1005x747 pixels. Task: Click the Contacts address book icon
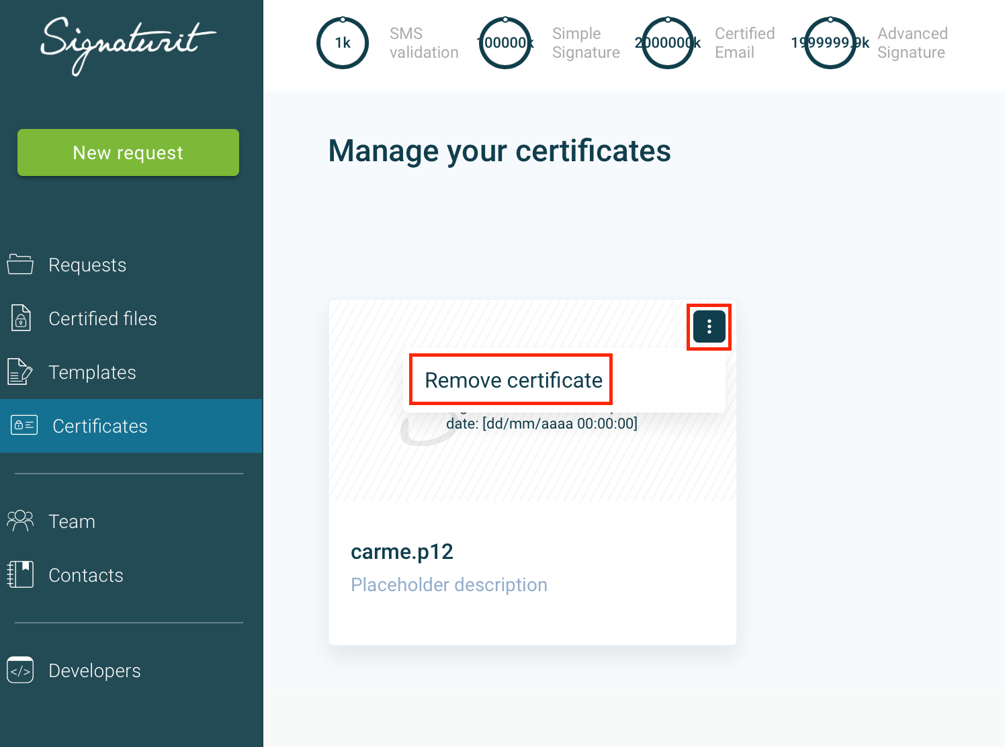(x=20, y=574)
